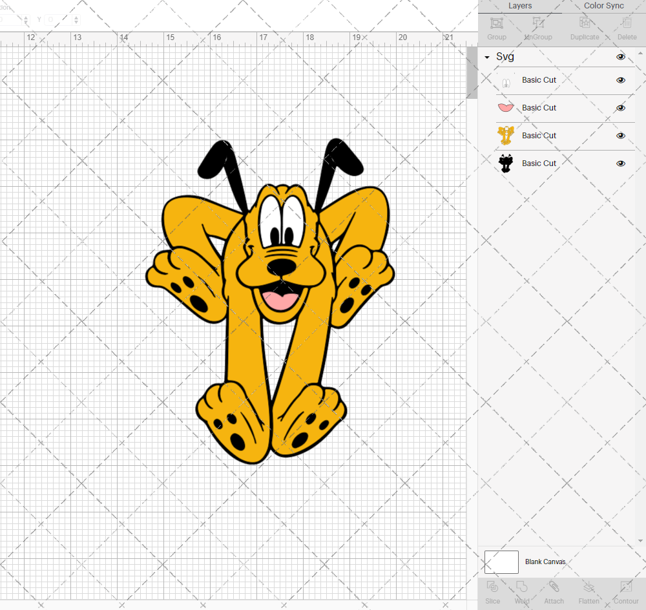Click the Delete trash icon
The image size is (646, 610).
tap(627, 23)
